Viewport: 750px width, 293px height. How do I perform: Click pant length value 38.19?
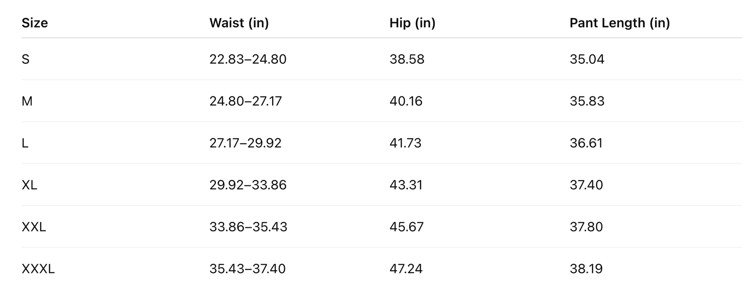click(586, 269)
